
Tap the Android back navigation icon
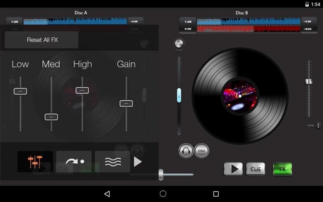point(107,194)
